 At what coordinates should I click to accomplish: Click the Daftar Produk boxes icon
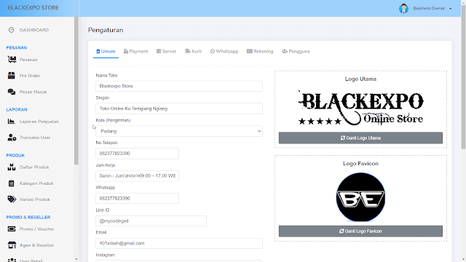tap(12, 167)
